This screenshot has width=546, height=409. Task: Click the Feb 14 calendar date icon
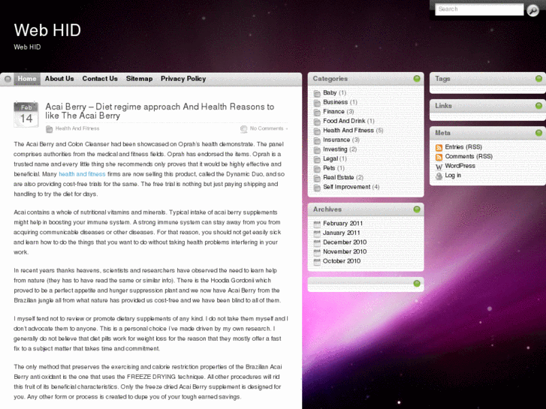point(26,115)
